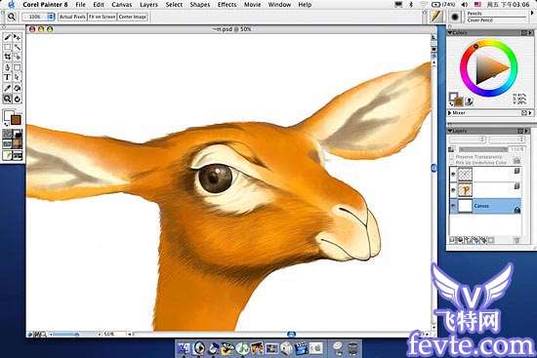Select the Rotate Page tool
The height and width of the screenshot is (358, 537).
(x=18, y=99)
